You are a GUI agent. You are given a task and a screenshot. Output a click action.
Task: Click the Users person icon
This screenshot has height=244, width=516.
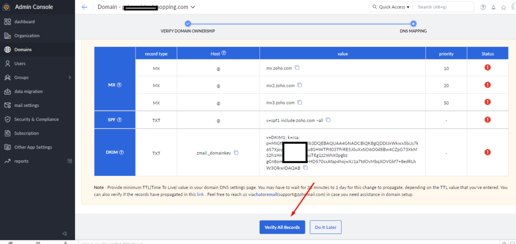click(x=8, y=64)
